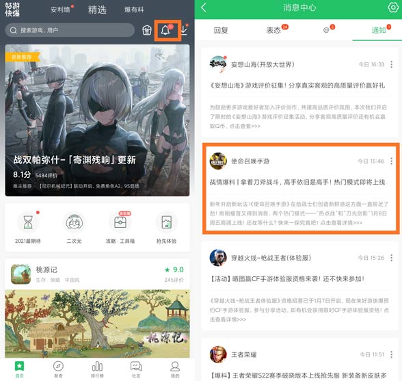Tap the 使命召唤手游 sender name
This screenshot has height=381, width=402.
[250, 161]
